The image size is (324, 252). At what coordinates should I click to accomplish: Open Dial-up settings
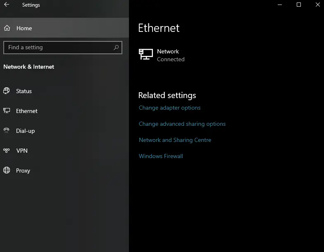tap(64, 131)
